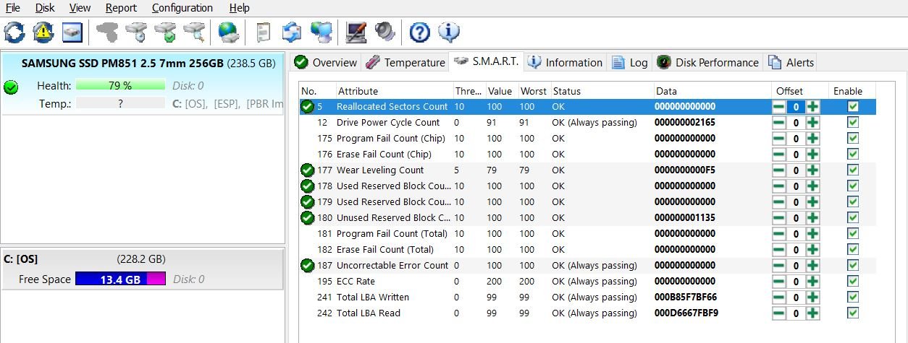
Task: Click the globe with disk toolbar icon
Action: 229,32
